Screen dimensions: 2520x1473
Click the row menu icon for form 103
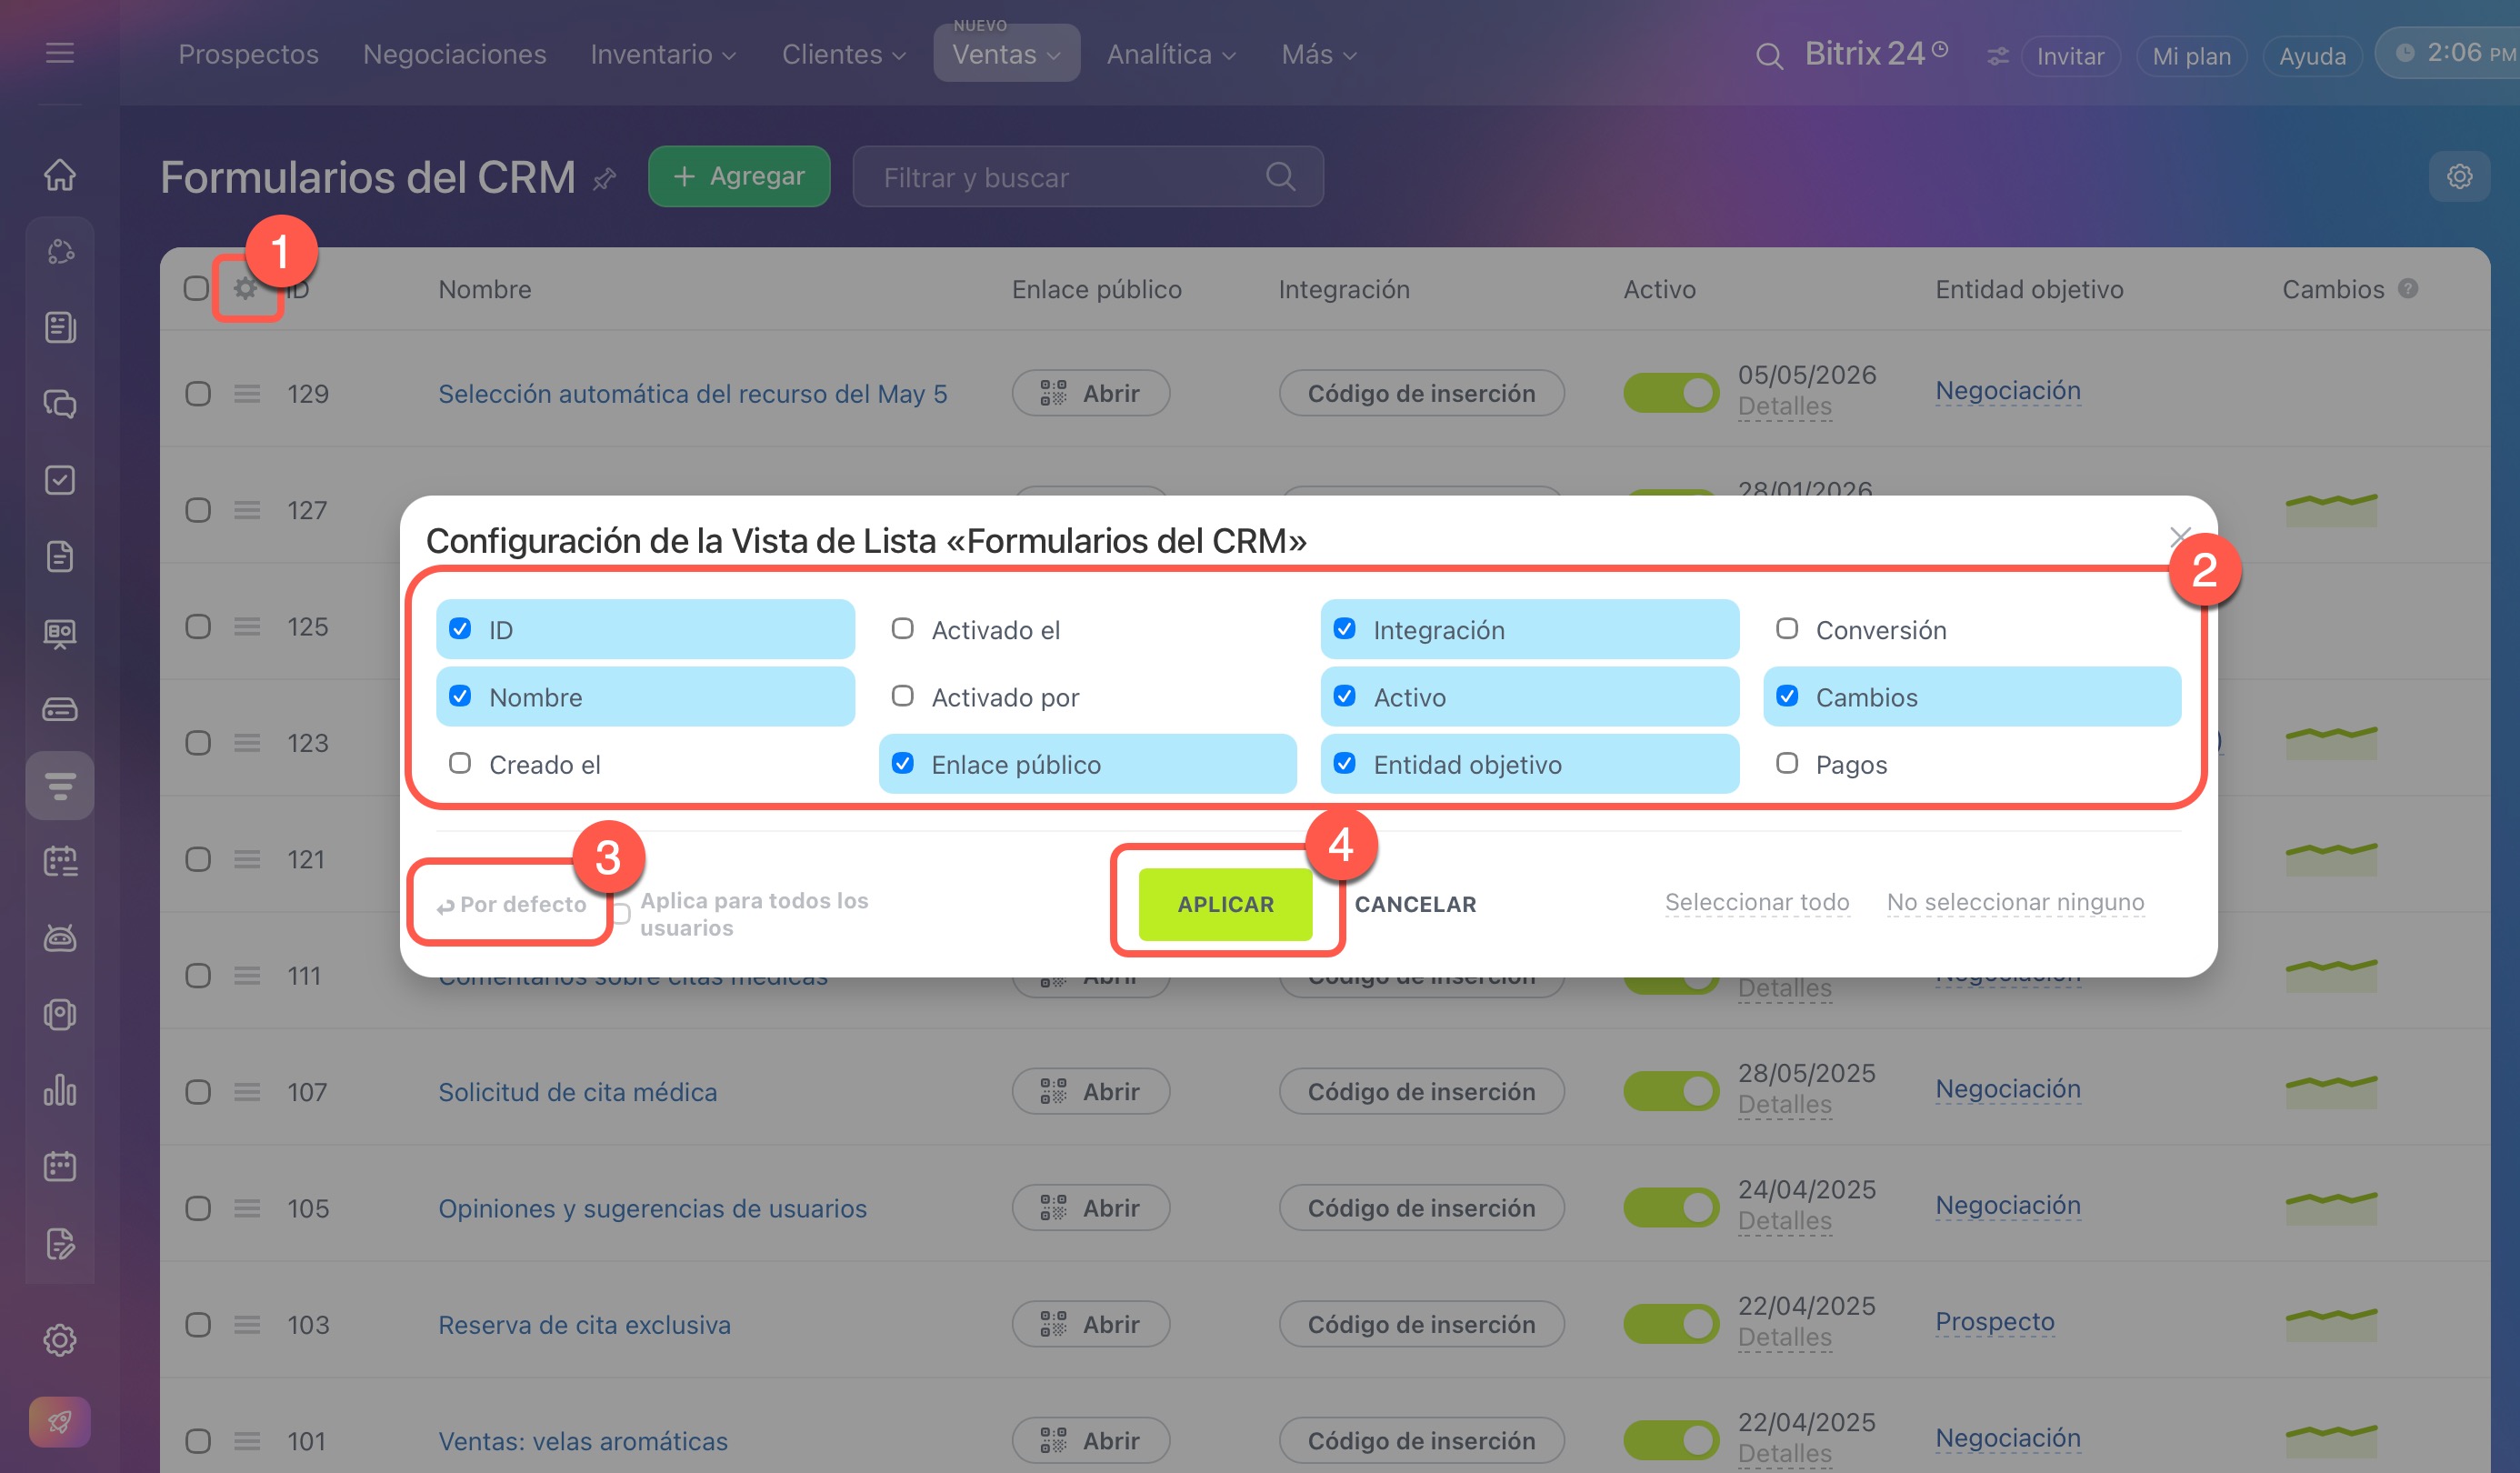coord(247,1324)
